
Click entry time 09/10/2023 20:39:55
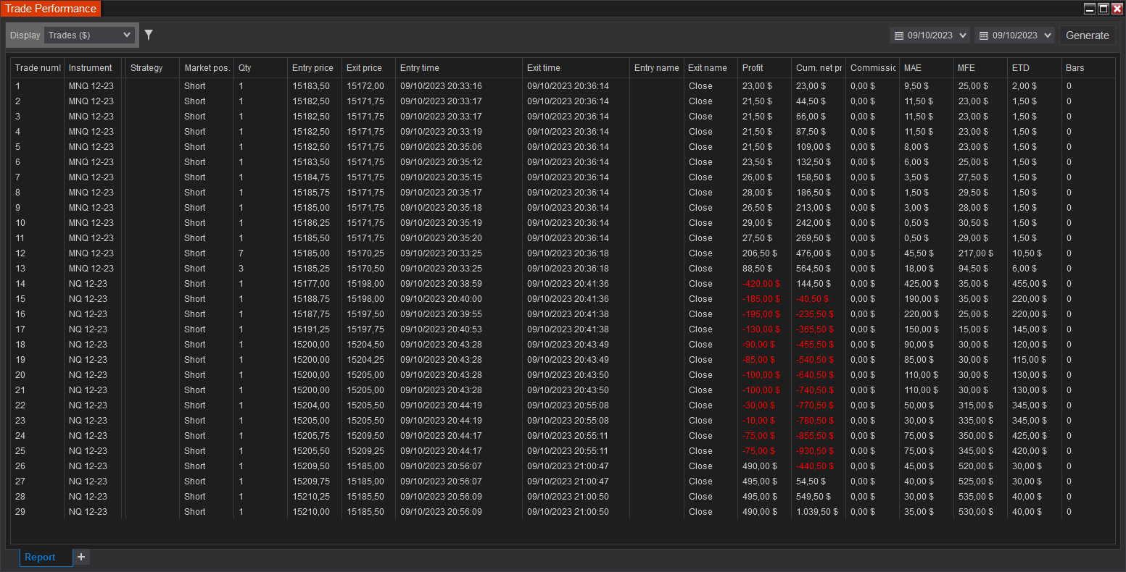[x=441, y=314]
